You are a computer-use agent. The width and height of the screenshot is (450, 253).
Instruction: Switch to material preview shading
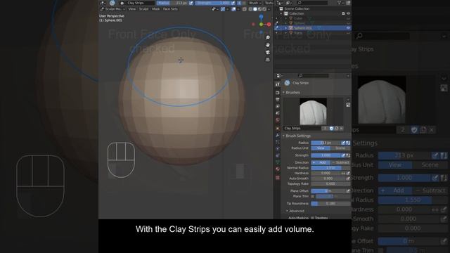coord(259,9)
